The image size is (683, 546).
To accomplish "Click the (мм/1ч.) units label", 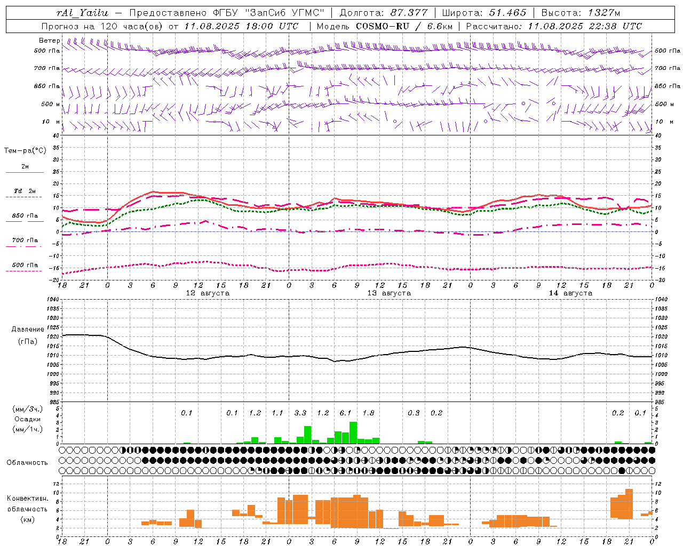I will point(27,429).
